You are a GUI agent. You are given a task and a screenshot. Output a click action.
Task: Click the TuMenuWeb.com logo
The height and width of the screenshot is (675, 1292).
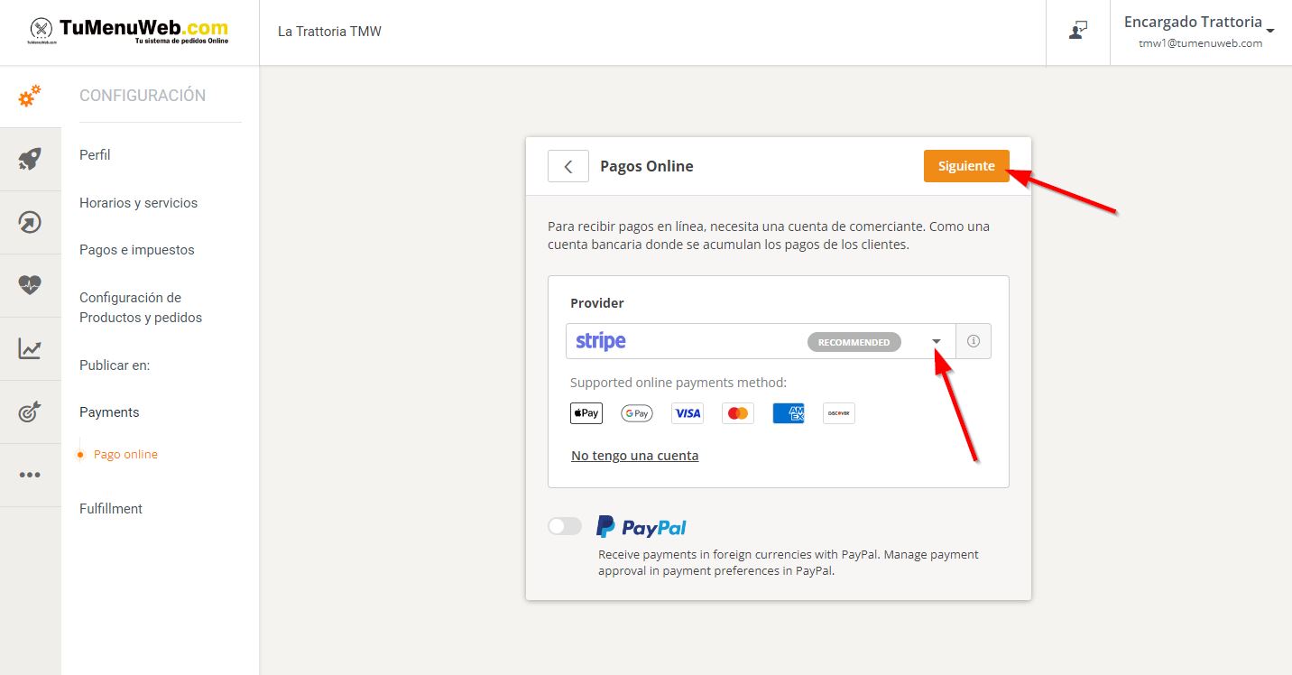click(x=129, y=32)
